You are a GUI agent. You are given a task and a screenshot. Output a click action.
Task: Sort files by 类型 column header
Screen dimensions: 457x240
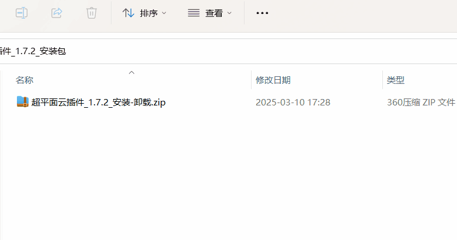[x=396, y=80]
